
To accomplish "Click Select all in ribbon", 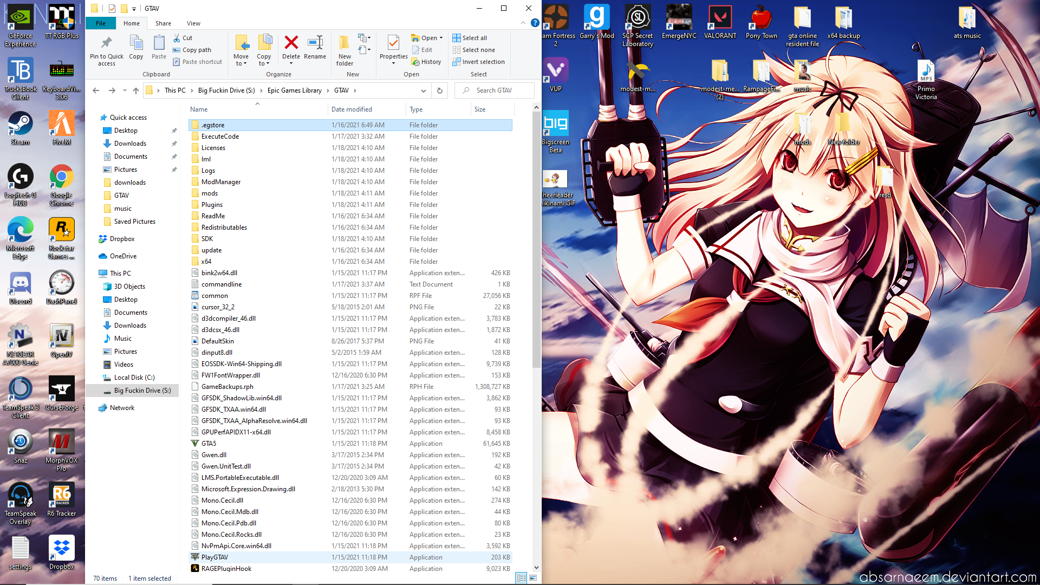I will click(x=470, y=38).
